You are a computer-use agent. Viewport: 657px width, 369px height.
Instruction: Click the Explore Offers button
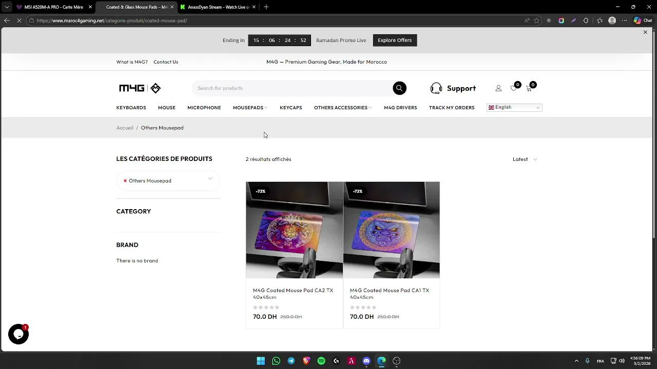(x=395, y=40)
